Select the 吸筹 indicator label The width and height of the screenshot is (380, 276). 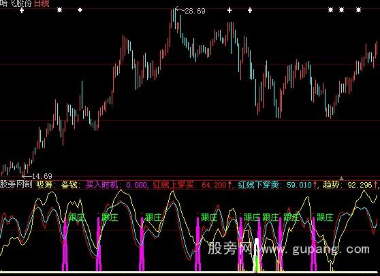[x=44, y=184]
